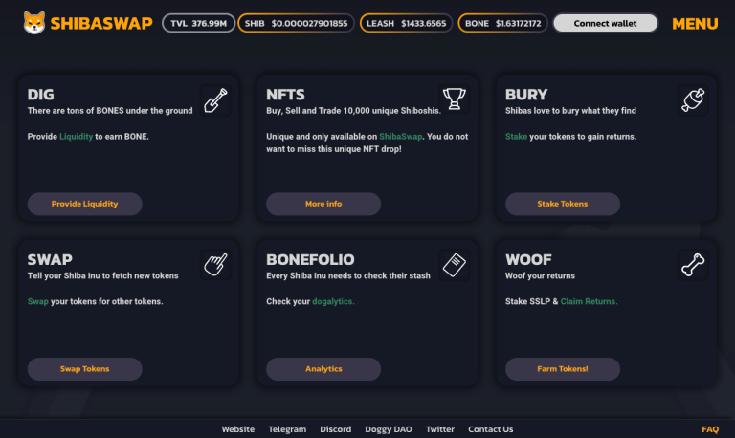Click the Connect wallet button

(x=605, y=23)
